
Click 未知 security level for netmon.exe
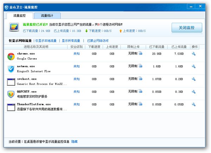pyautogui.click(x=76, y=66)
